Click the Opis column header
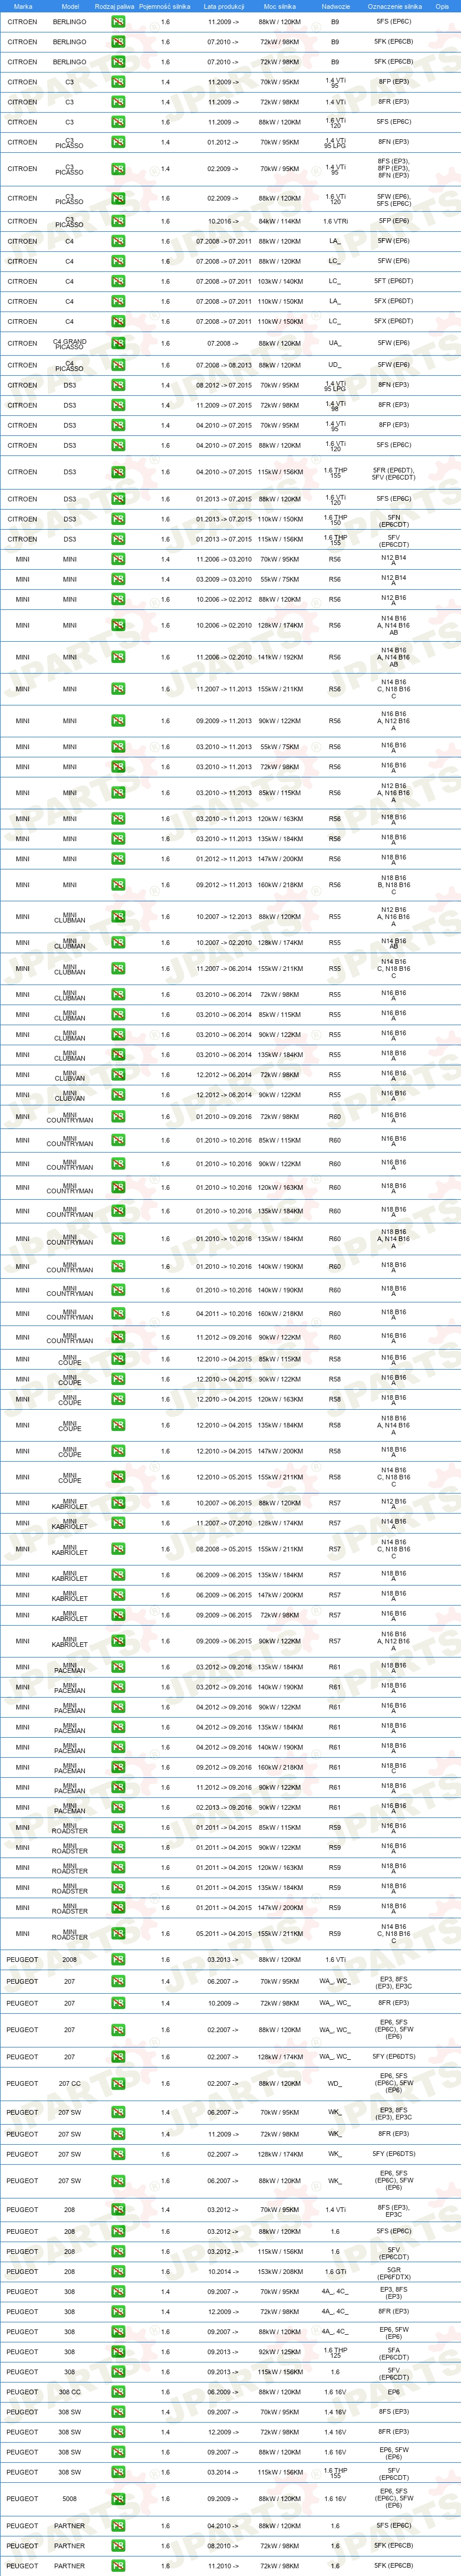Viewport: 461px width, 2576px height. (442, 6)
